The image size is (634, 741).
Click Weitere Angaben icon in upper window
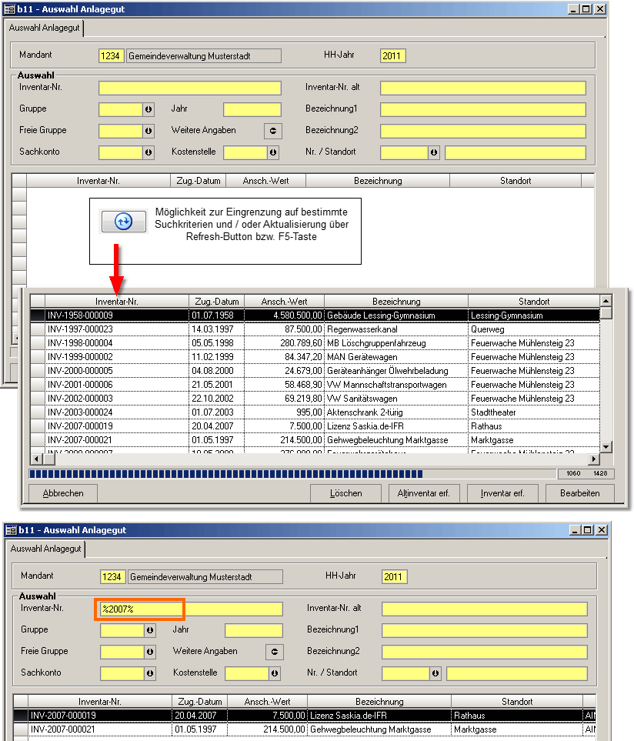[x=273, y=131]
